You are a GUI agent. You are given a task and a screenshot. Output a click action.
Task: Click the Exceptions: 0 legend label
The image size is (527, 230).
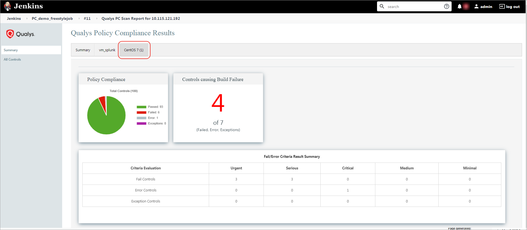[x=157, y=123]
